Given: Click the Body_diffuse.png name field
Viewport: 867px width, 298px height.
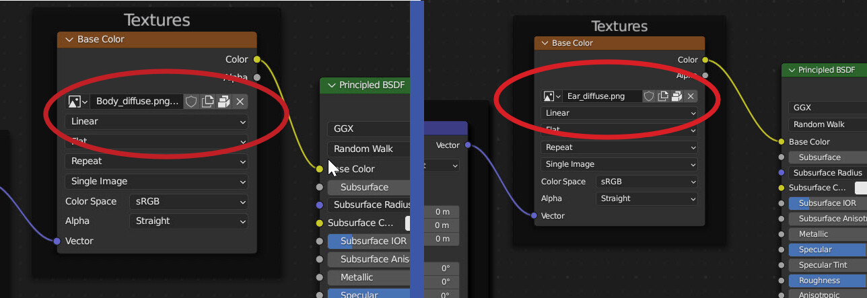Looking at the screenshot, I should coord(137,102).
